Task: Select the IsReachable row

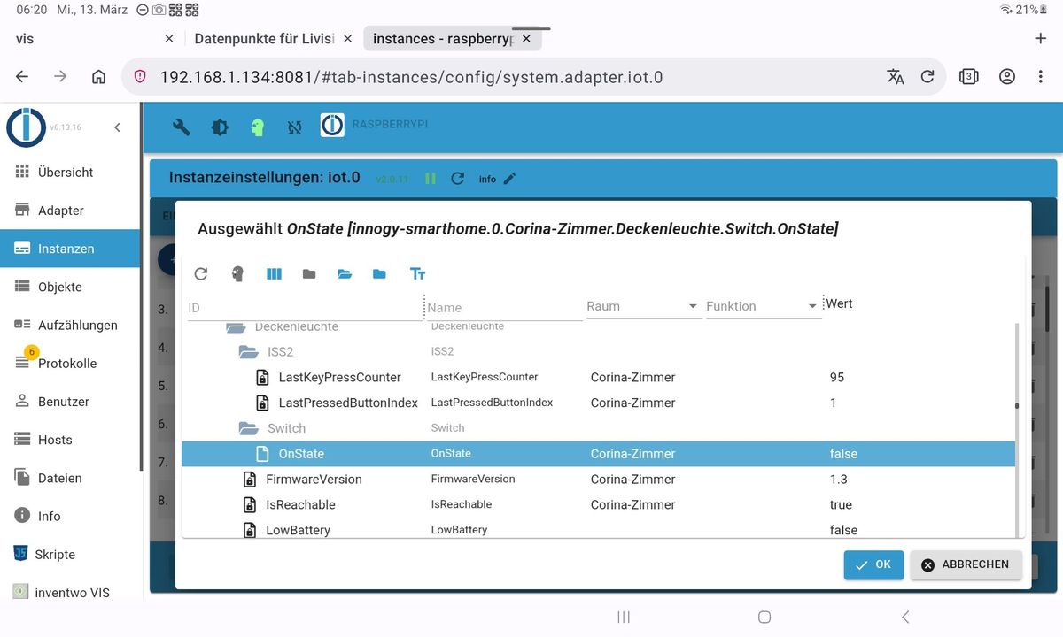Action: point(598,505)
